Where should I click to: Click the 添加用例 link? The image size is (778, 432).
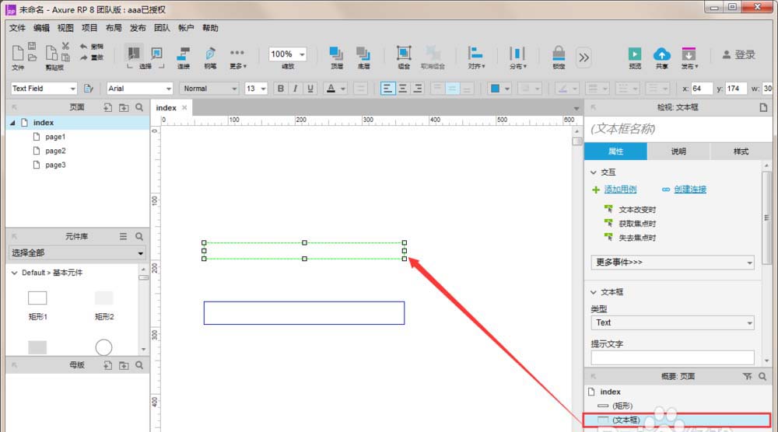coord(620,190)
